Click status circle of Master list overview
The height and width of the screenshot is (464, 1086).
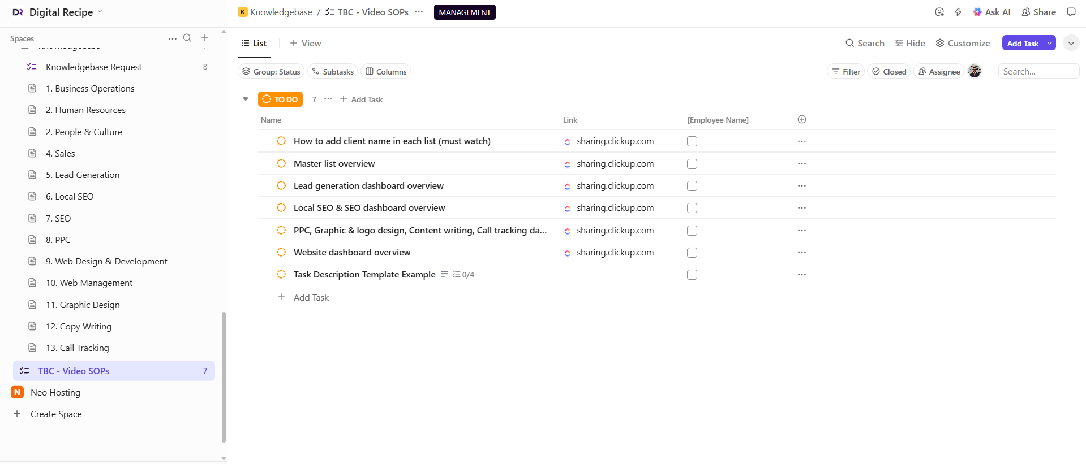pyautogui.click(x=281, y=163)
